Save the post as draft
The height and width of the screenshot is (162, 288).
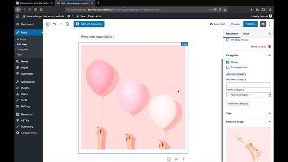coord(217,24)
